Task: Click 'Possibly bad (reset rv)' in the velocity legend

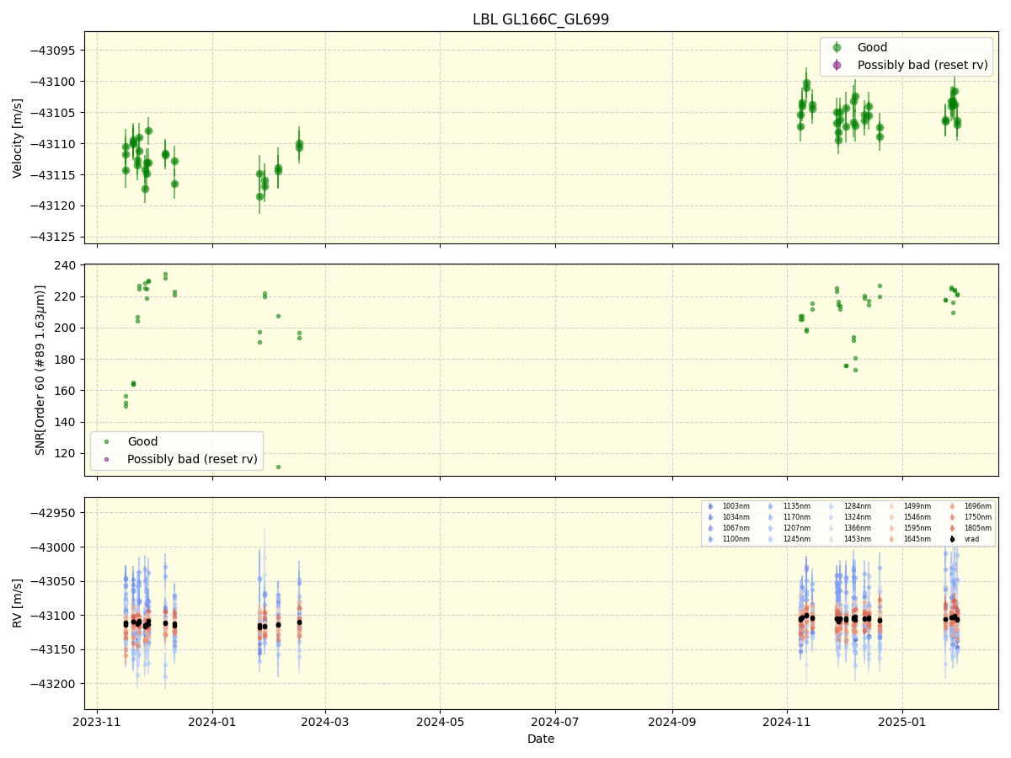Action: (x=923, y=65)
